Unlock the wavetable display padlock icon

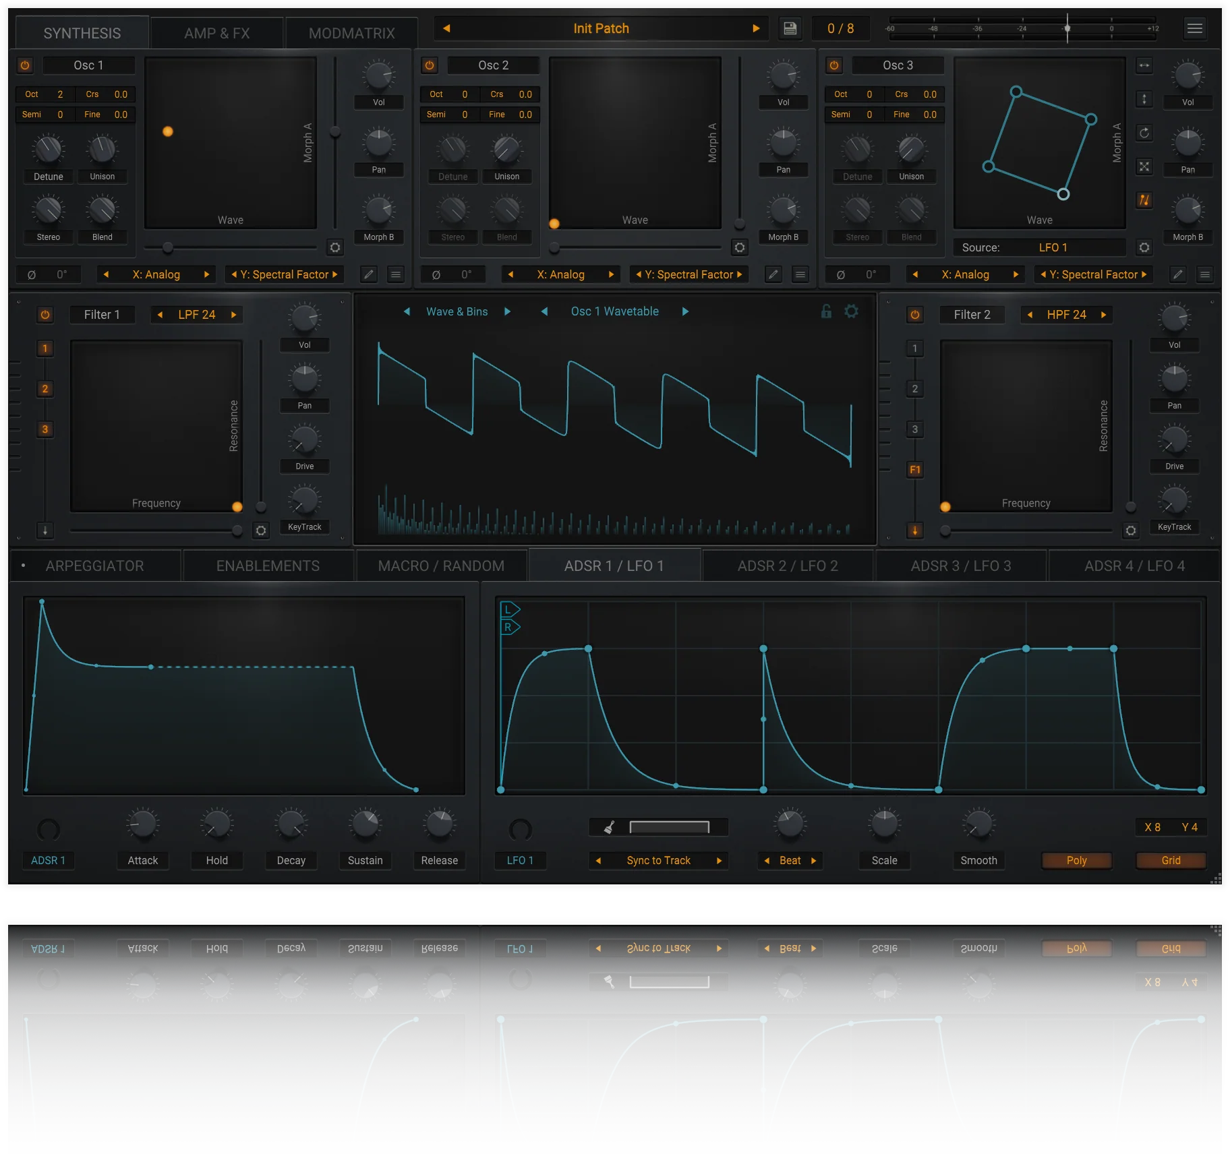pos(826,311)
